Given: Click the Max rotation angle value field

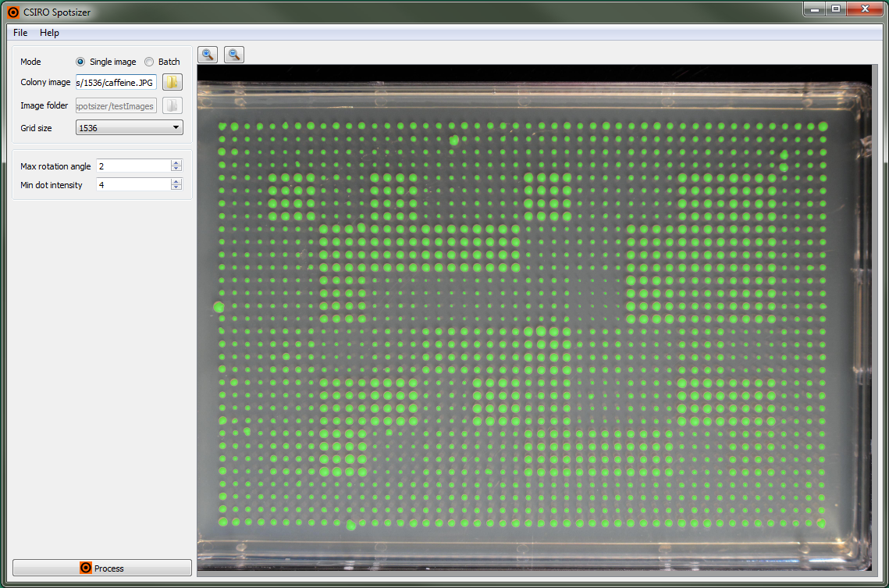Looking at the screenshot, I should click(133, 166).
